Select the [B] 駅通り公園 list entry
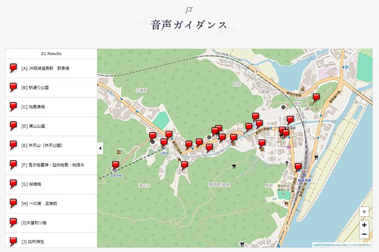Viewport: 379px width, 252px height. click(x=51, y=88)
